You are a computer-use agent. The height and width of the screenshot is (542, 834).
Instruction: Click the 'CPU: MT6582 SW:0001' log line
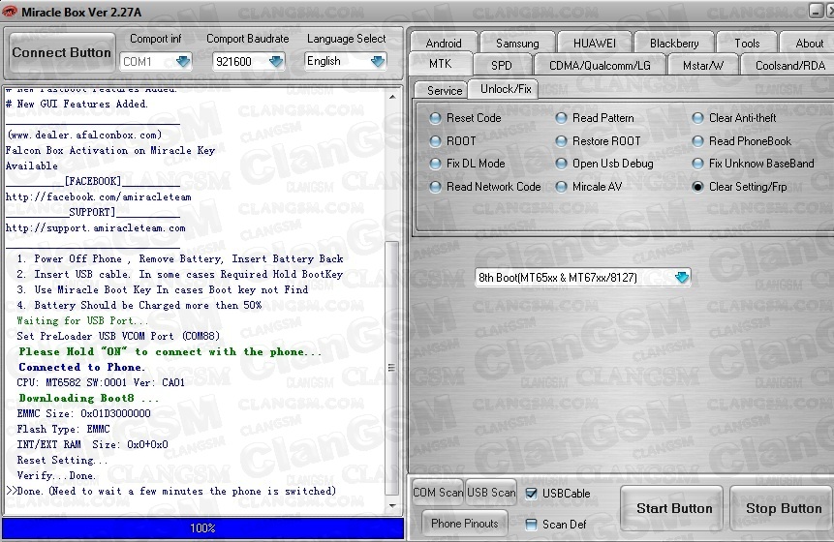coord(101,382)
